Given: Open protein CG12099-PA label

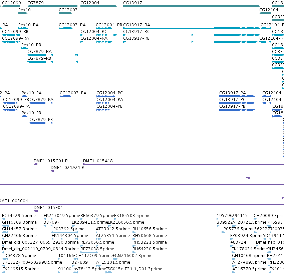Looking at the screenshot, I should tap(16, 106).
